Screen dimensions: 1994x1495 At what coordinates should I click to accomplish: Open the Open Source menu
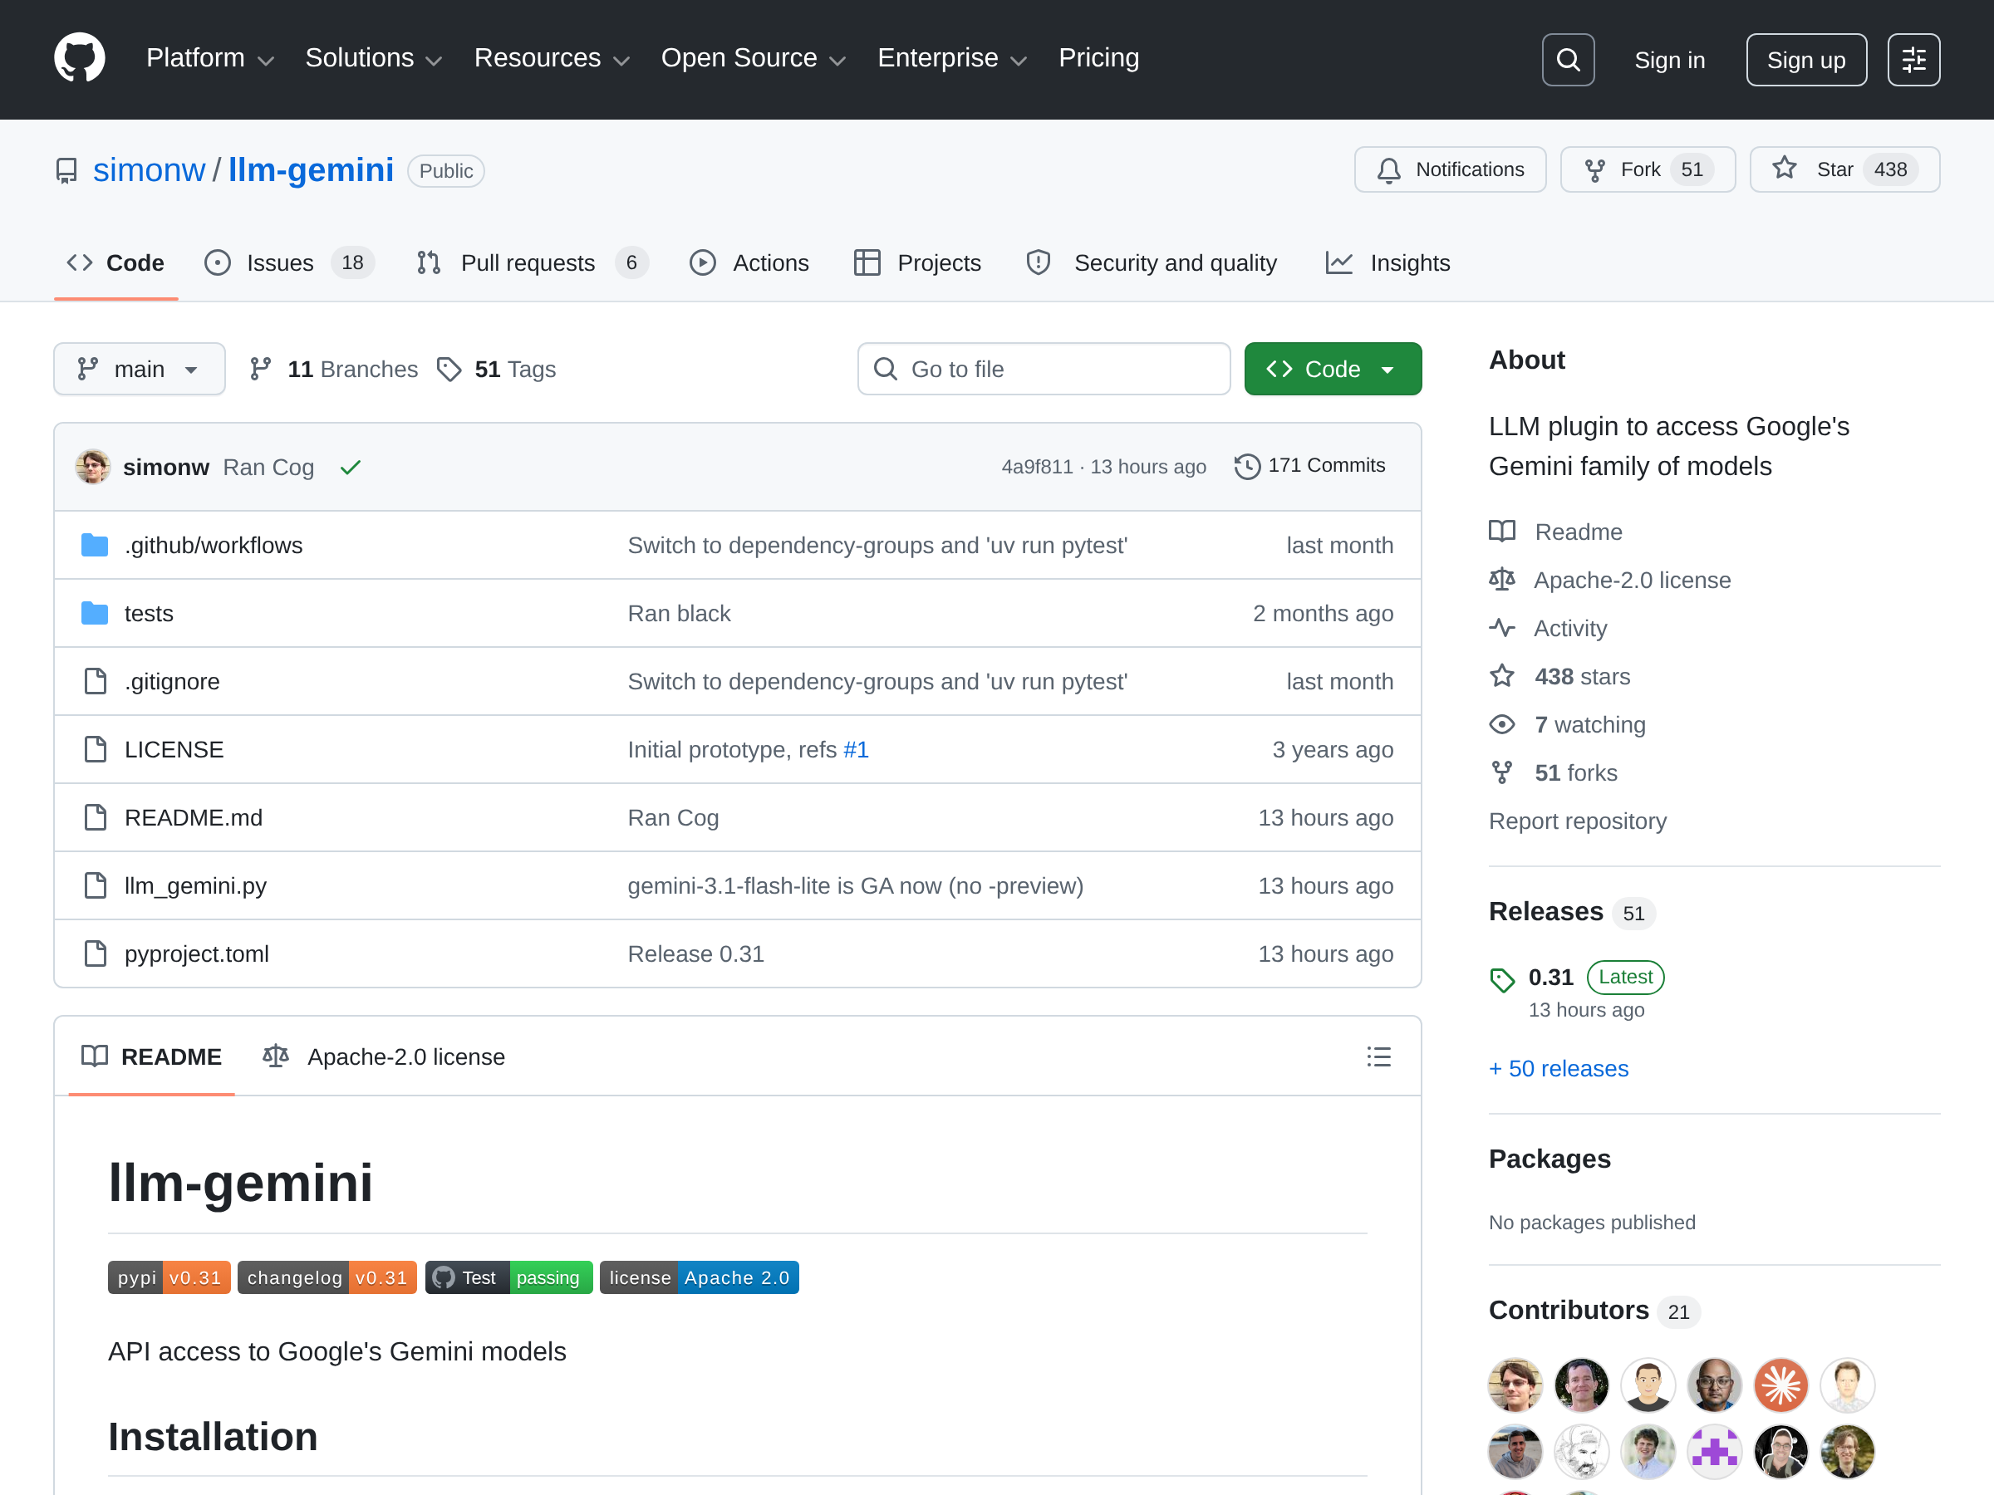click(754, 59)
